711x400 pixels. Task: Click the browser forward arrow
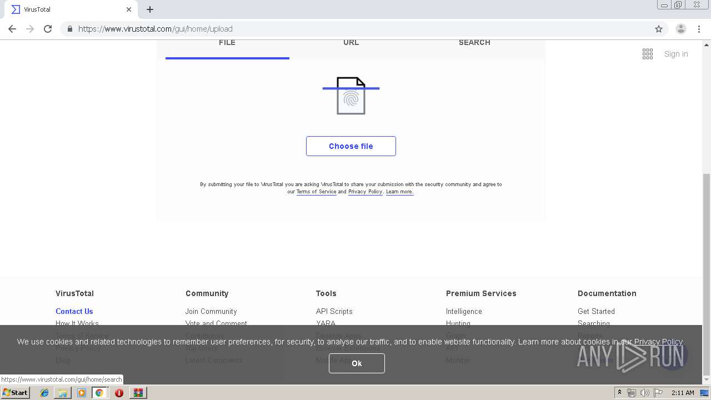(x=30, y=29)
